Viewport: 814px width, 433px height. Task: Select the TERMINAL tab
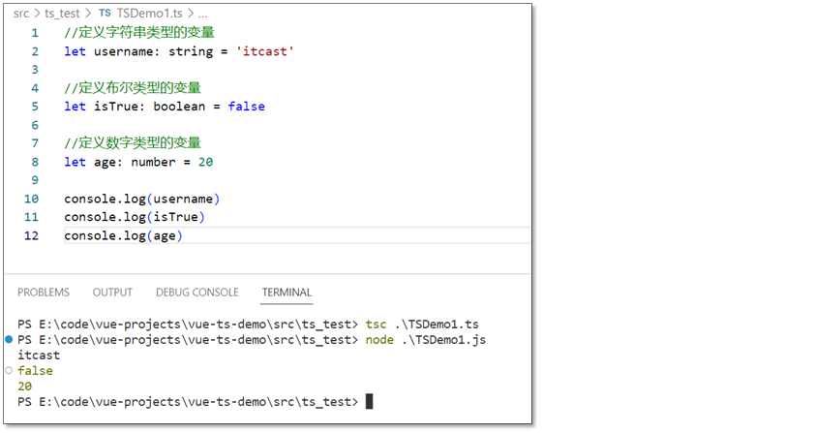[x=286, y=293]
